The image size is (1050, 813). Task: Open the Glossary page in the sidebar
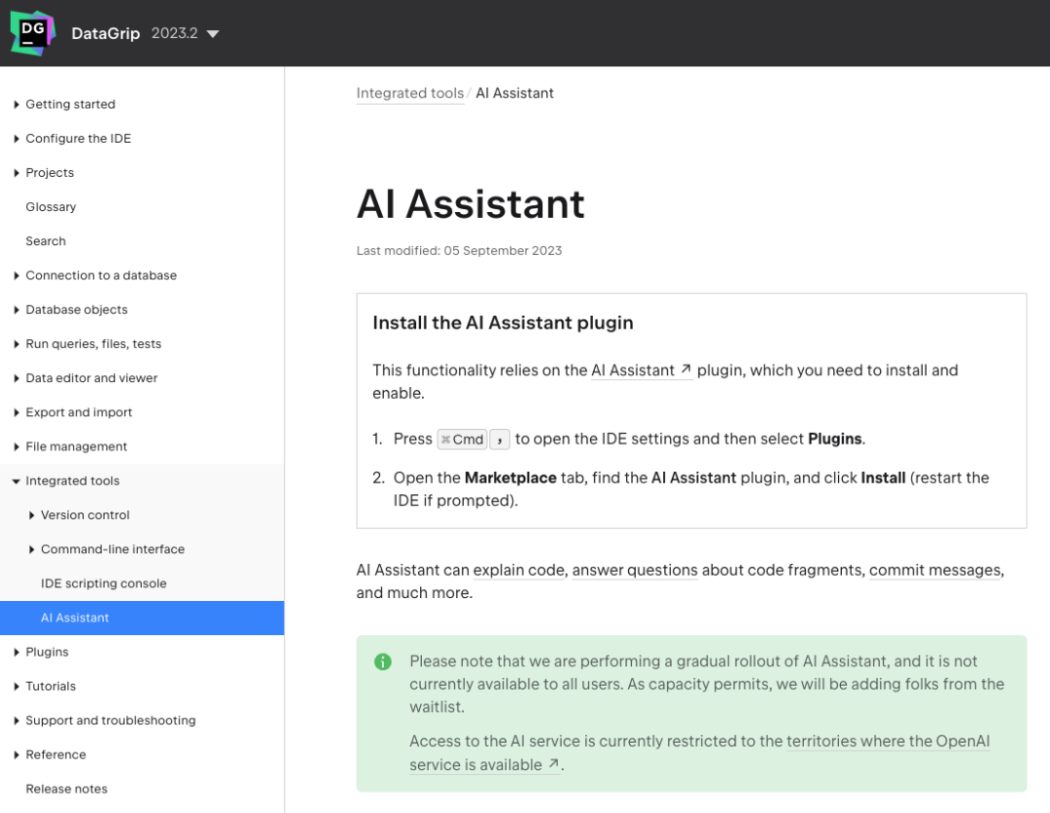51,207
